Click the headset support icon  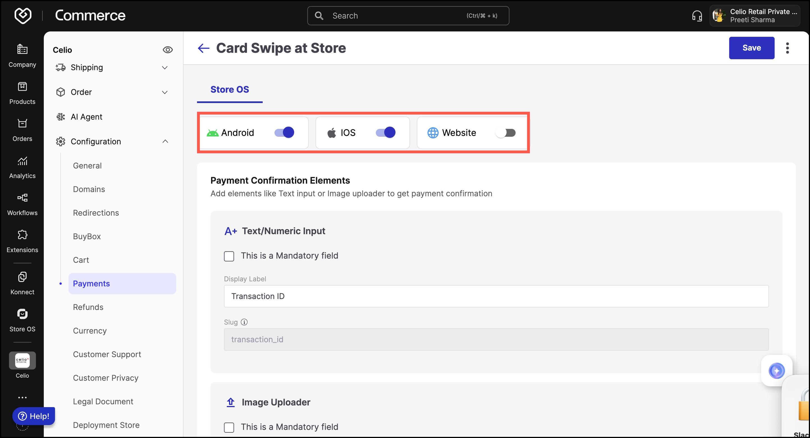pyautogui.click(x=697, y=16)
